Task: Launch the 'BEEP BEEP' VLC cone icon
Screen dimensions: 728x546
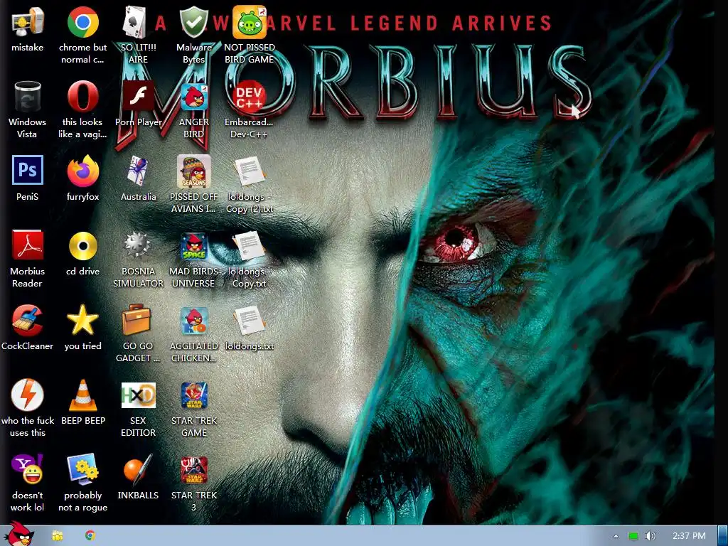Action: pos(82,395)
